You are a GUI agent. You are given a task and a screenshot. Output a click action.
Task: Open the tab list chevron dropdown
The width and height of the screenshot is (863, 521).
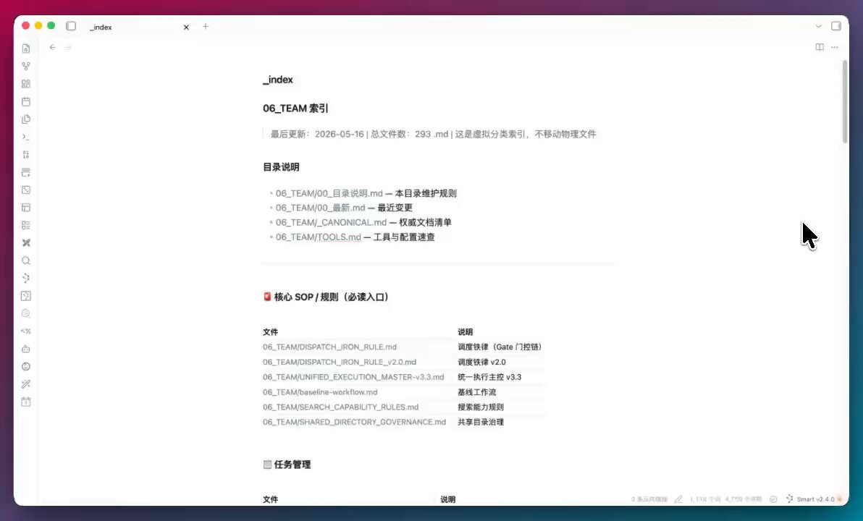[x=818, y=26]
